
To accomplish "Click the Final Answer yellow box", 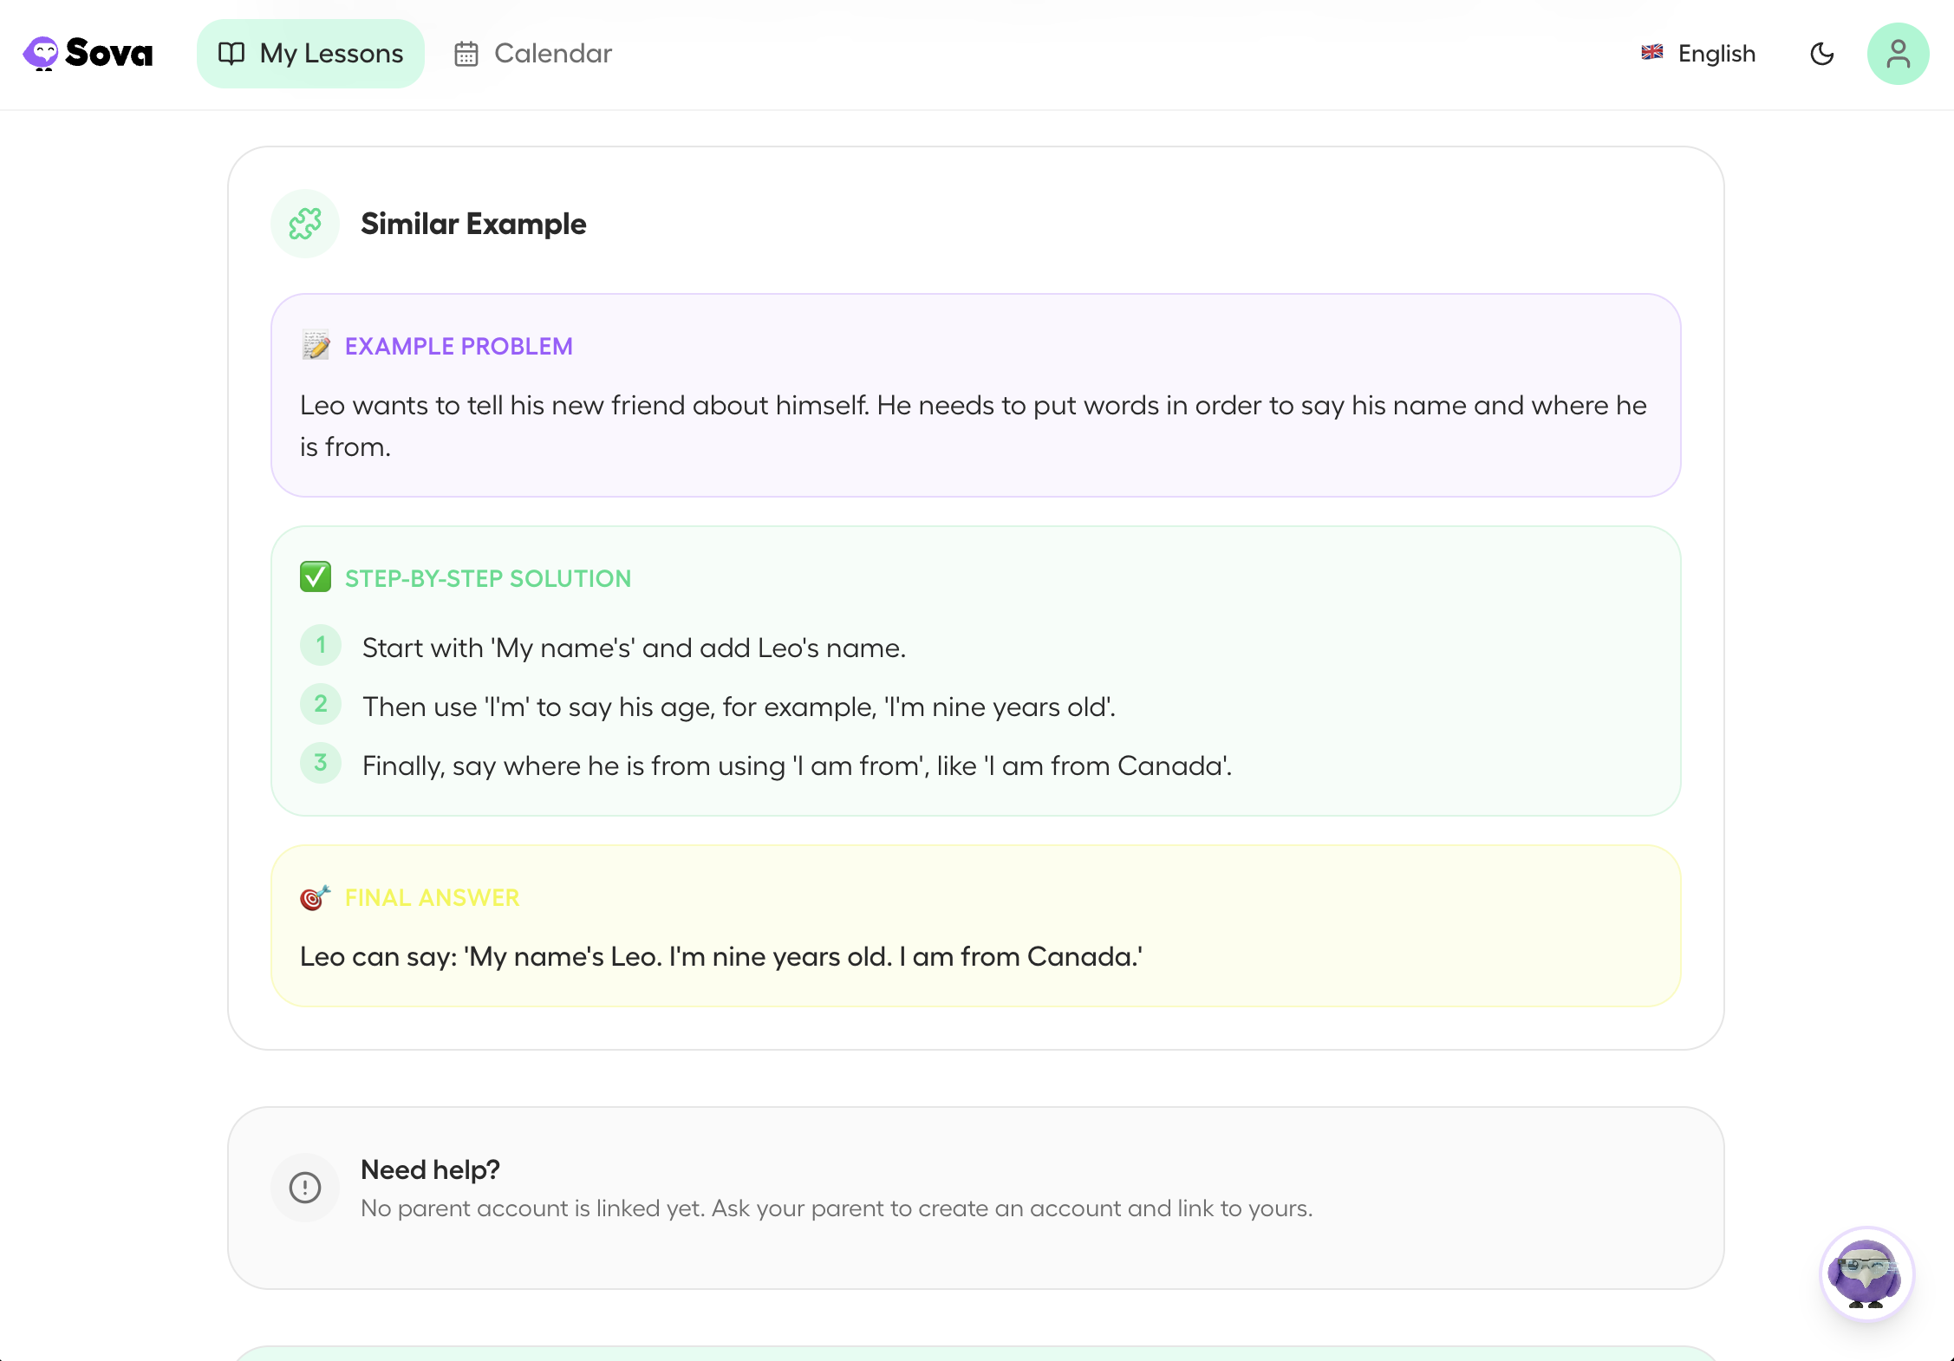I will pyautogui.click(x=975, y=926).
